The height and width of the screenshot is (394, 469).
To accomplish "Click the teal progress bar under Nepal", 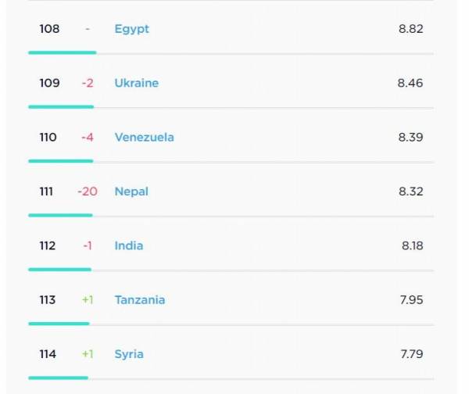I will click(60, 215).
